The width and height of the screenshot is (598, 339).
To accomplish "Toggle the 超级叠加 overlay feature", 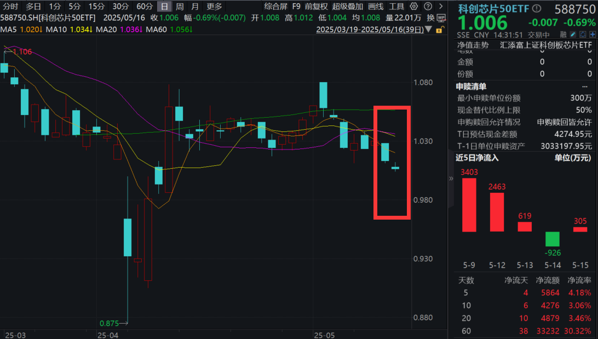I will 348,7.
